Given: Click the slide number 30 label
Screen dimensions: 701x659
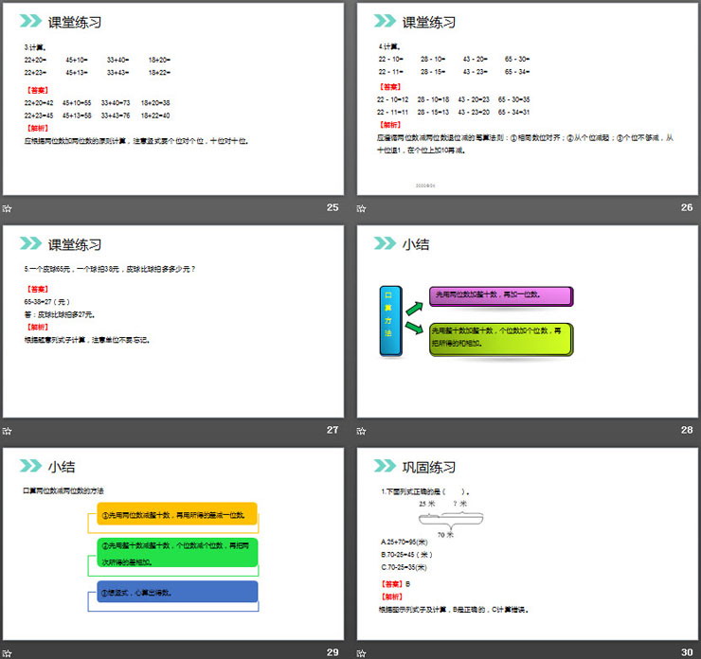Looking at the screenshot, I should pos(687,652).
